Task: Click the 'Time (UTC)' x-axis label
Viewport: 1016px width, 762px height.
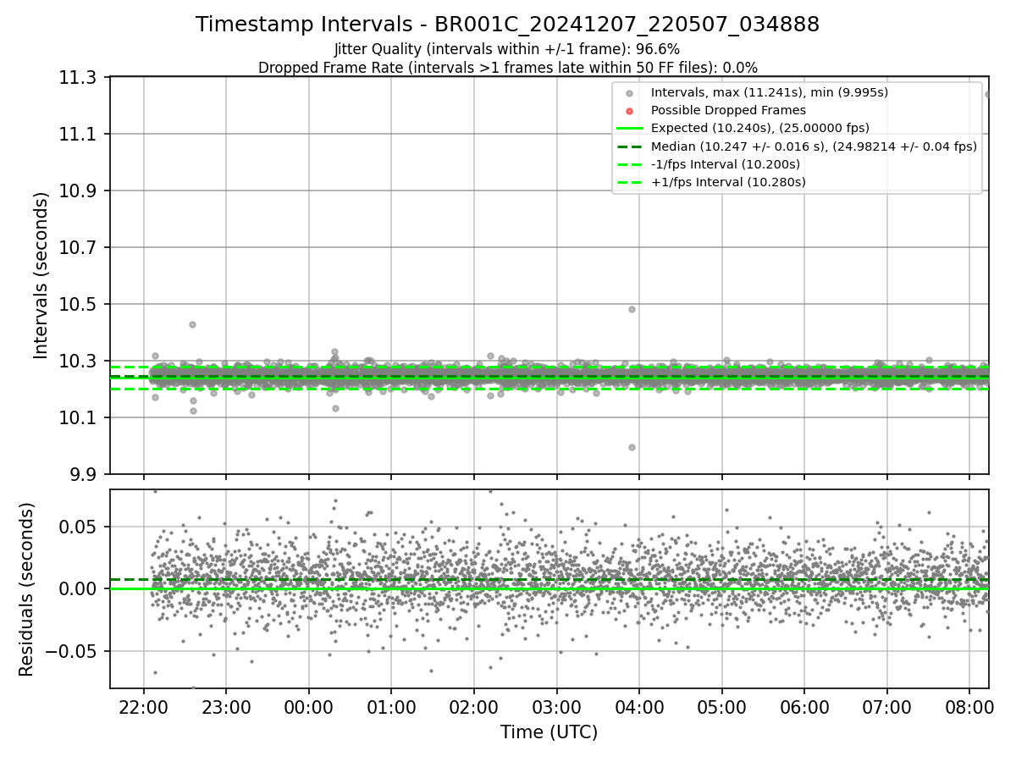Action: click(549, 732)
